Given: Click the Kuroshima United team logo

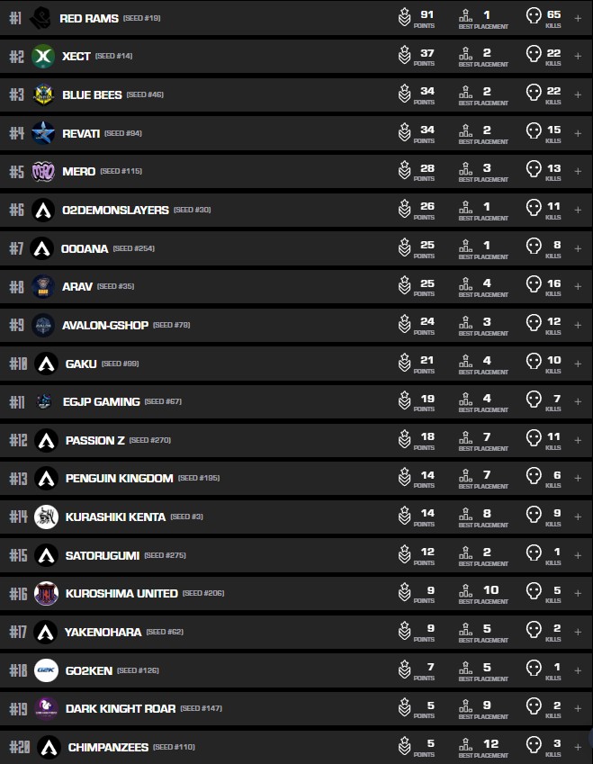Looking at the screenshot, I should click(46, 594).
